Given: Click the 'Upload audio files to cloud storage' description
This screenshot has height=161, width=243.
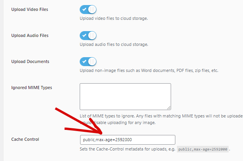Looking at the screenshot, I should (114, 44).
